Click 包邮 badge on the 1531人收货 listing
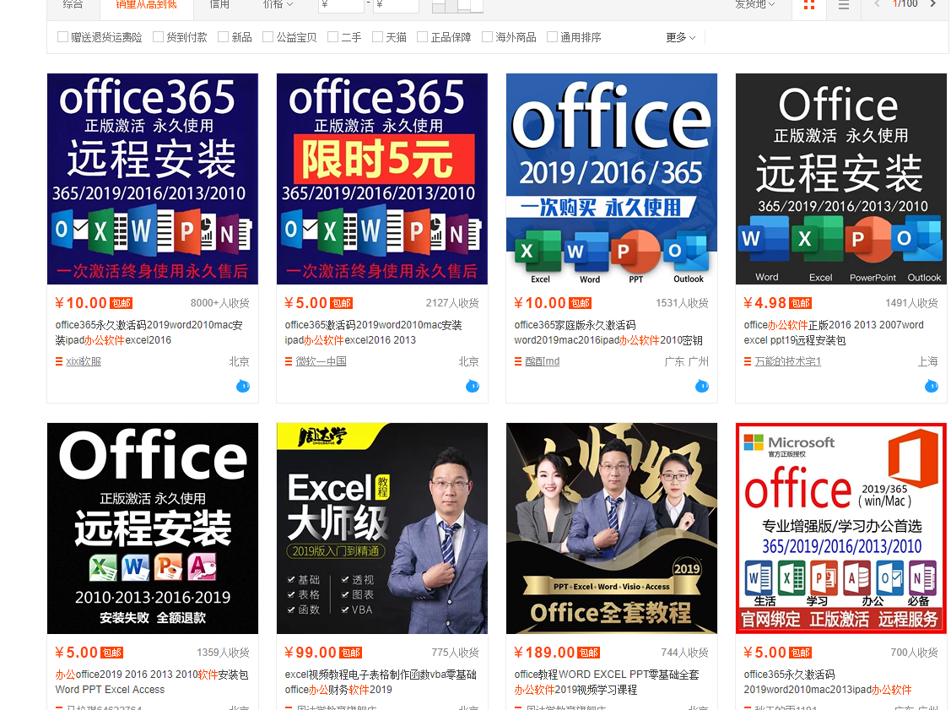Viewport: 951px width, 710px height. coord(581,303)
